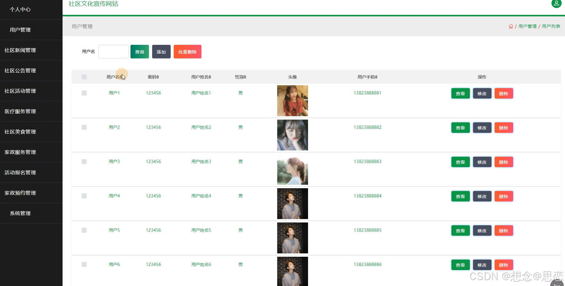This screenshot has height=286, width=565.
Task: Click the 头像 column header
Action: point(292,77)
